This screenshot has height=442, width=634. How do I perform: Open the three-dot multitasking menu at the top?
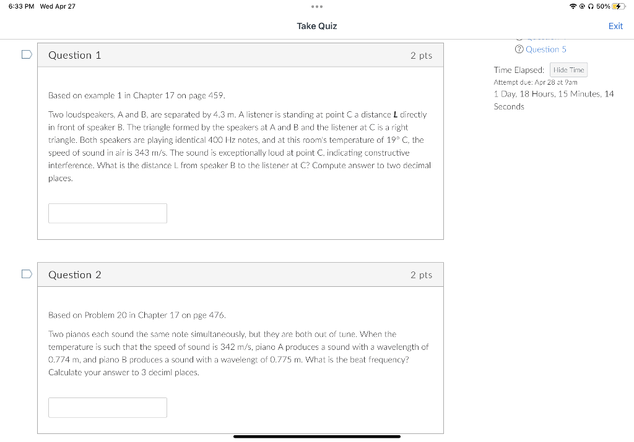[317, 6]
